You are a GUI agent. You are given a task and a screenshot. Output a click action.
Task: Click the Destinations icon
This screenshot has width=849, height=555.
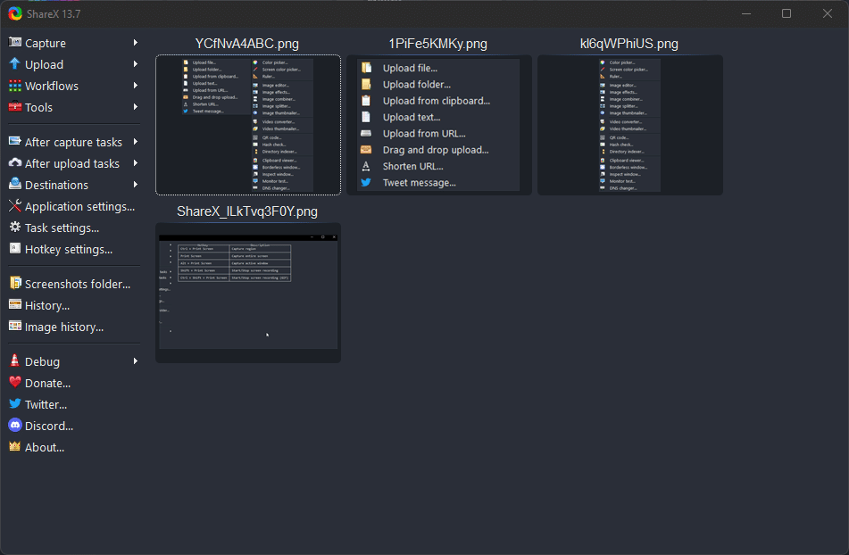(x=15, y=184)
